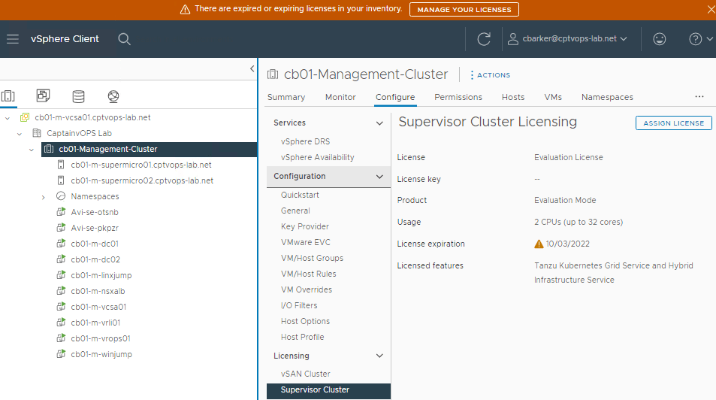Switch to VMs and Templates inventory view
The image size is (716, 400).
(44, 96)
